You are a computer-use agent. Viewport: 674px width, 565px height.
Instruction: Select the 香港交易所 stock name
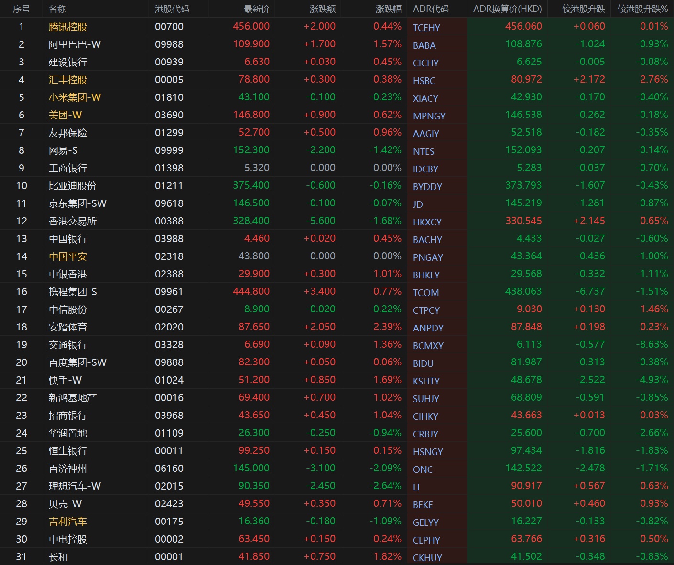click(73, 221)
